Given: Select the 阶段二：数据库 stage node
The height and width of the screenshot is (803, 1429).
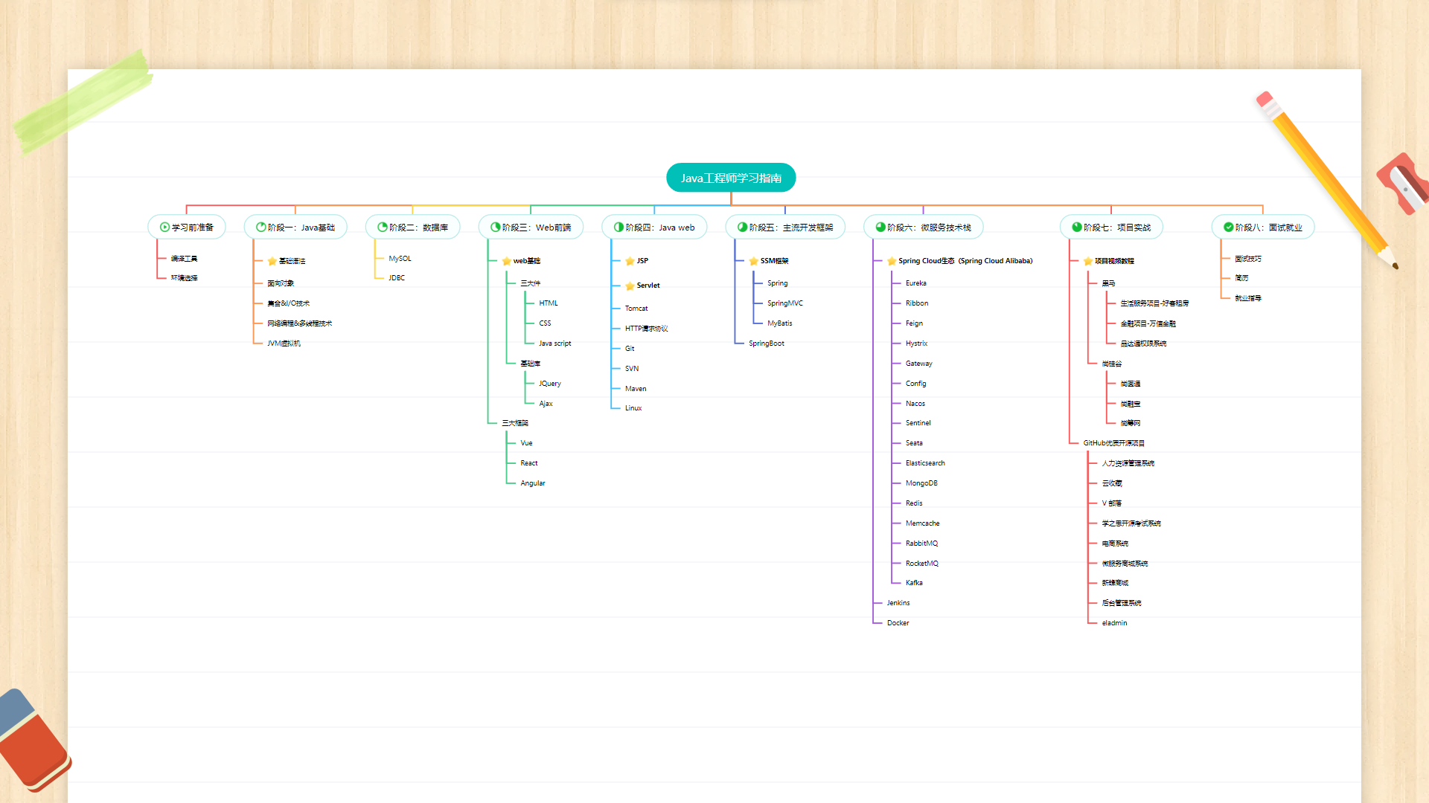Looking at the screenshot, I should pyautogui.click(x=412, y=228).
